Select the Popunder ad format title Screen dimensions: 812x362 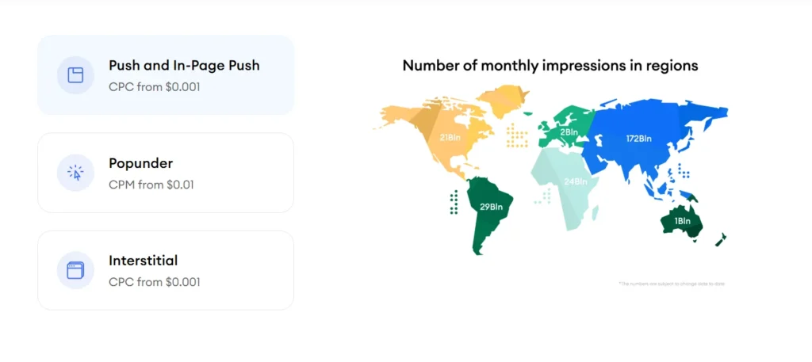[140, 163]
